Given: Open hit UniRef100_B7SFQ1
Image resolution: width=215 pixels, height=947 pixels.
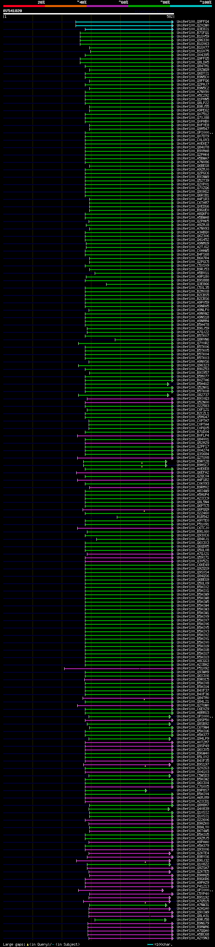Looking at the screenshot, I should pos(192,33).
